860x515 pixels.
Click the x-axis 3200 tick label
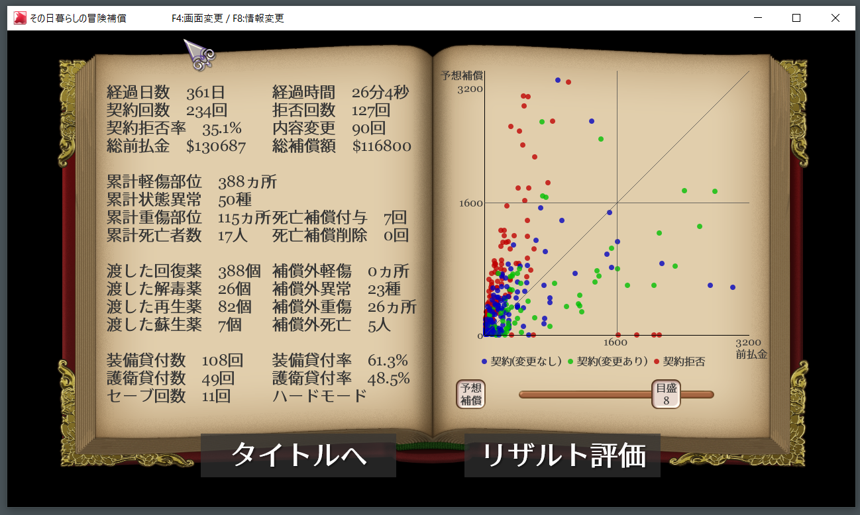(x=748, y=343)
